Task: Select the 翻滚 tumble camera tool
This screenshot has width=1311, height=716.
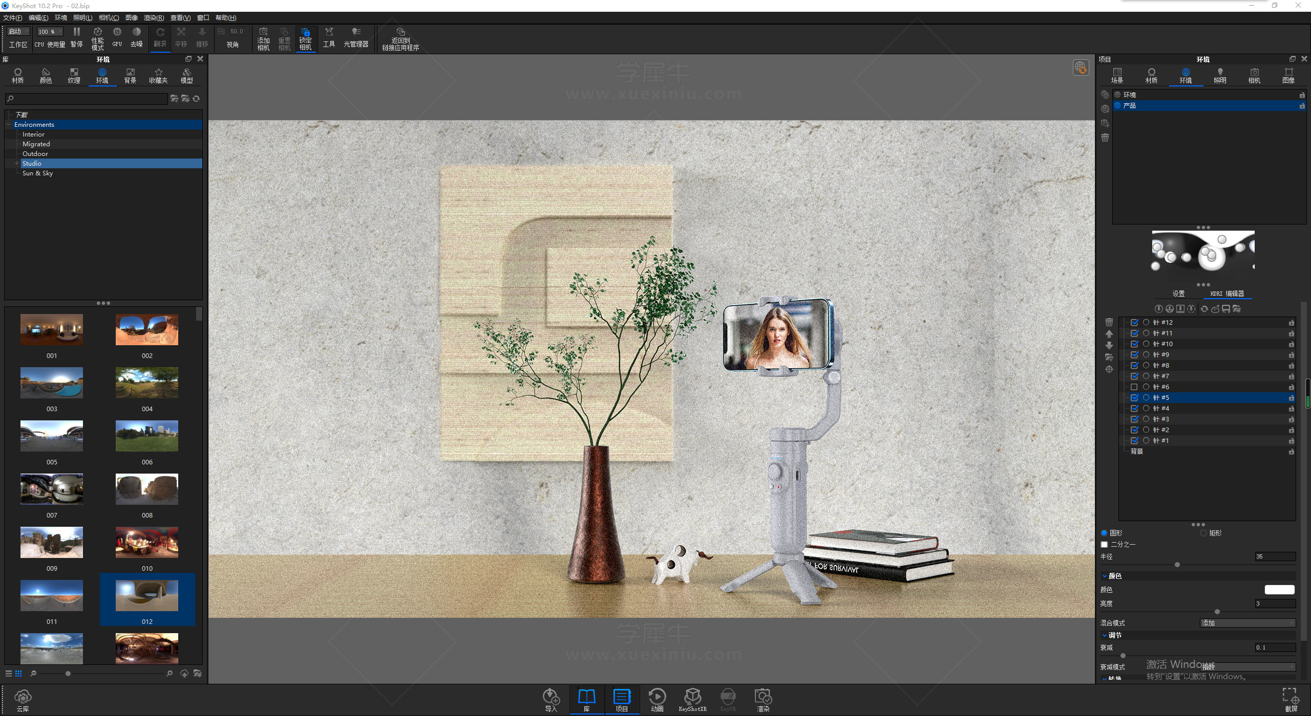Action: tap(160, 38)
